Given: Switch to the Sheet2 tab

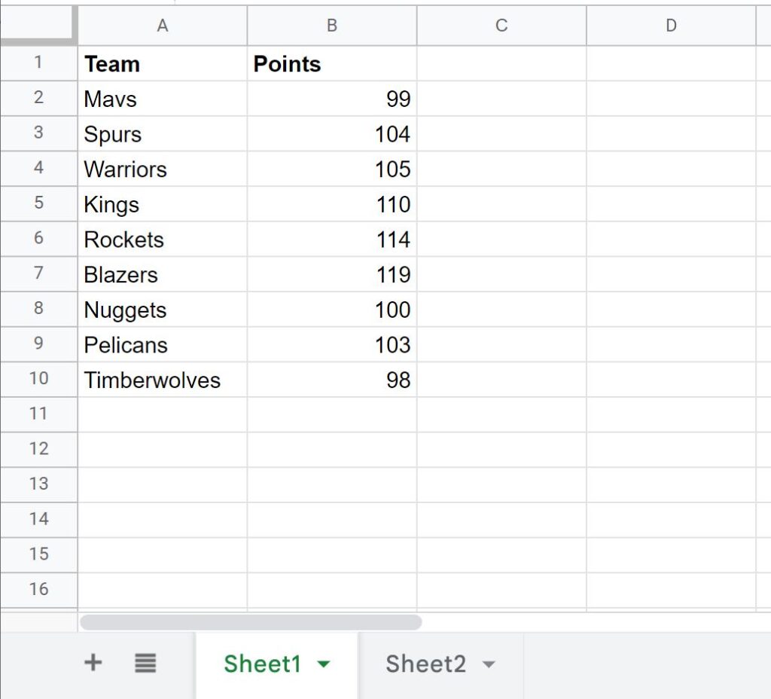Looking at the screenshot, I should pos(426,663).
